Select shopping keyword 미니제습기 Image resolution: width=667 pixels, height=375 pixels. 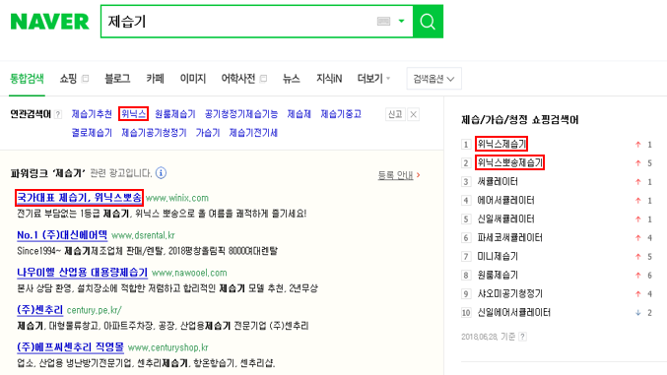click(498, 256)
